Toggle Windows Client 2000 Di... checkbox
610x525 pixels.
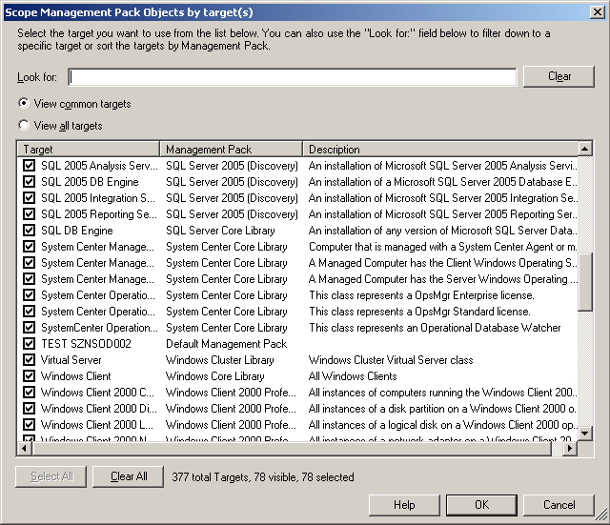click(x=29, y=409)
